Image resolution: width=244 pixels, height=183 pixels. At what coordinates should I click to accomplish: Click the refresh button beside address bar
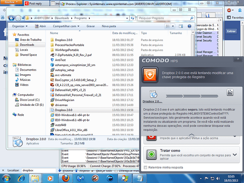(x=132, y=18)
